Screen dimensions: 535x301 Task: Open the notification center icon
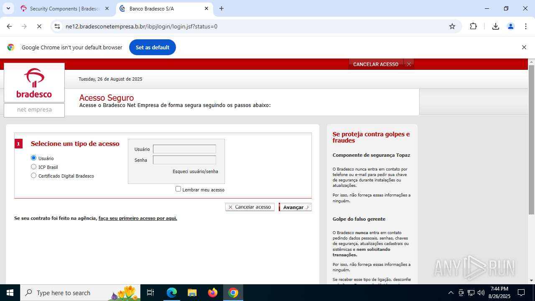click(x=521, y=293)
